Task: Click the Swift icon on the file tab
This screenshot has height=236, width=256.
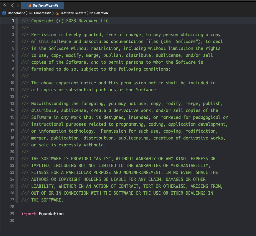Action: click(30, 6)
